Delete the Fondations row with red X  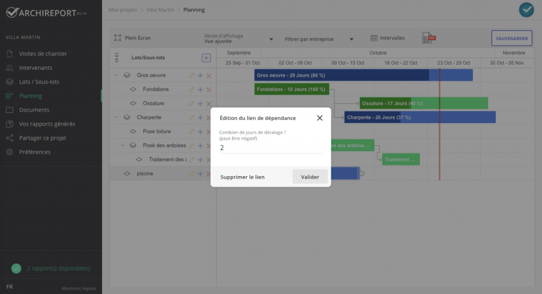(209, 90)
